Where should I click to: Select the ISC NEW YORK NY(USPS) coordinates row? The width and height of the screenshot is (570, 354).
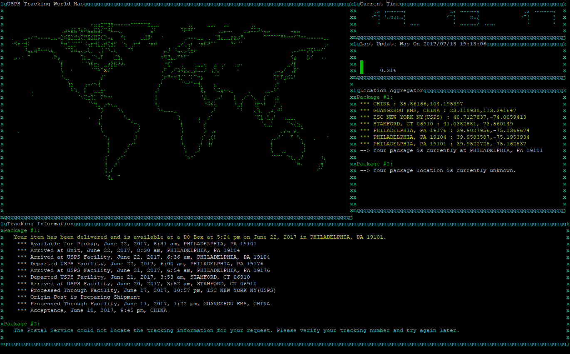click(x=443, y=117)
